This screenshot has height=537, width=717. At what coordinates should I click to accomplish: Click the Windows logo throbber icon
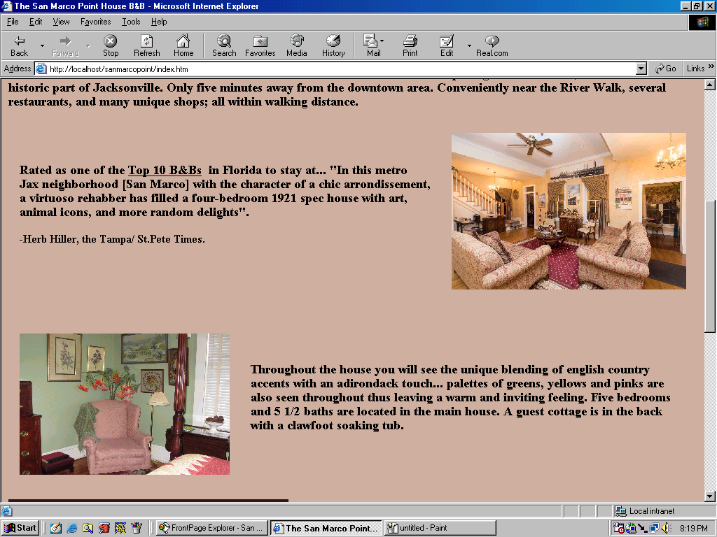coord(702,22)
